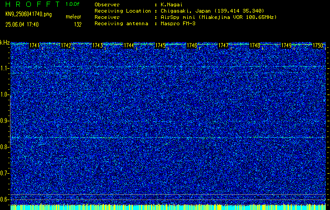Click the 1750 time marker
330x210 pixels.
[x=318, y=46]
